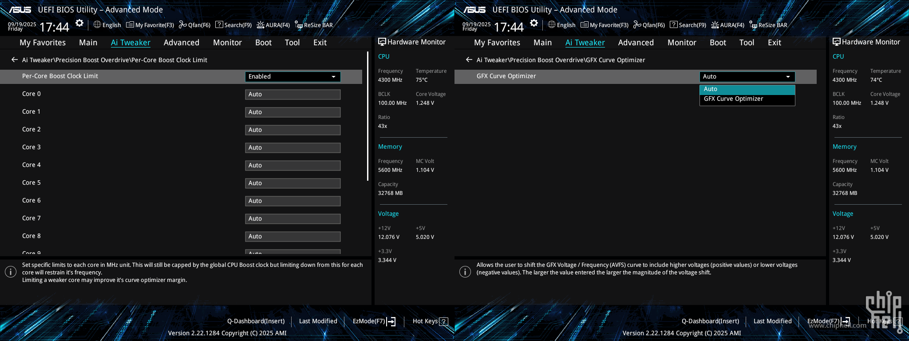909x341 pixels.
Task: Switch to Main tab in left window
Action: click(x=88, y=43)
